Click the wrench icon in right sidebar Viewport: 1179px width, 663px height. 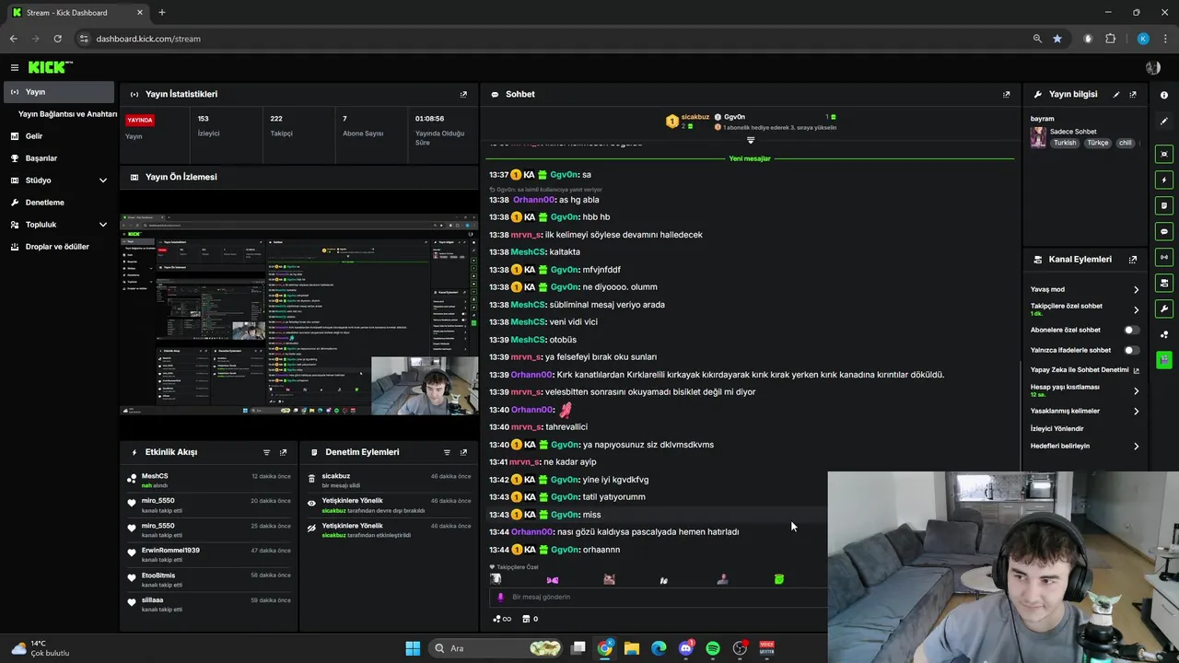[x=1164, y=308]
